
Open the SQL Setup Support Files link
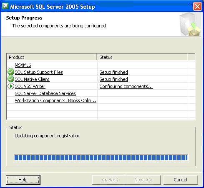tap(39, 72)
